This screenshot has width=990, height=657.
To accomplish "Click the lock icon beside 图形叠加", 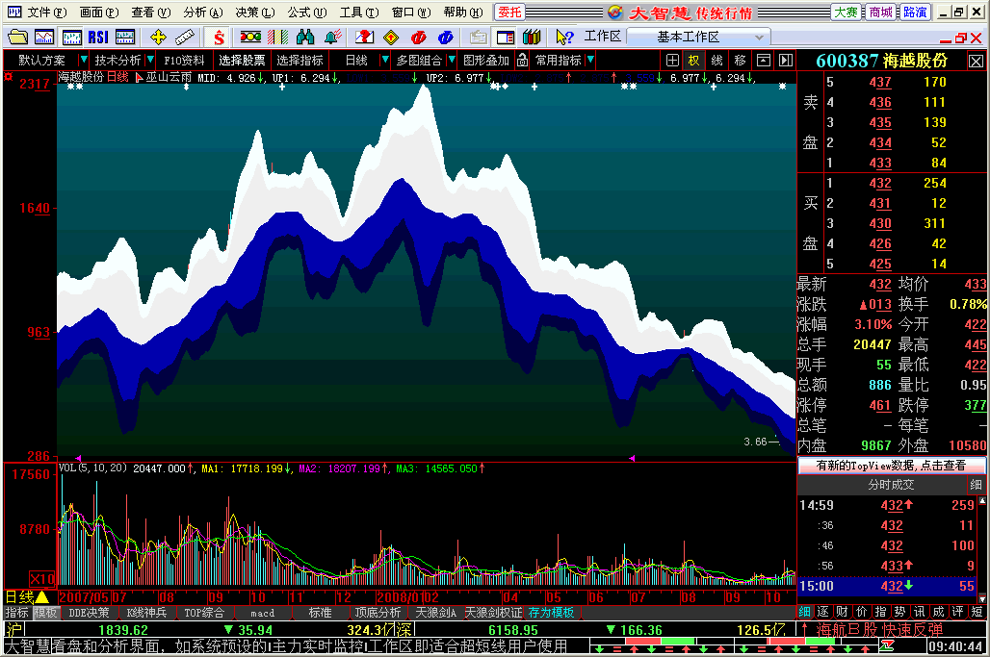I will click(x=522, y=60).
